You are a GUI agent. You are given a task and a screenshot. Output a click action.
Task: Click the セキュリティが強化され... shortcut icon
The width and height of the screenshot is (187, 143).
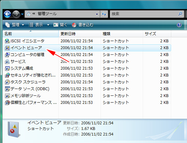pos(7,75)
